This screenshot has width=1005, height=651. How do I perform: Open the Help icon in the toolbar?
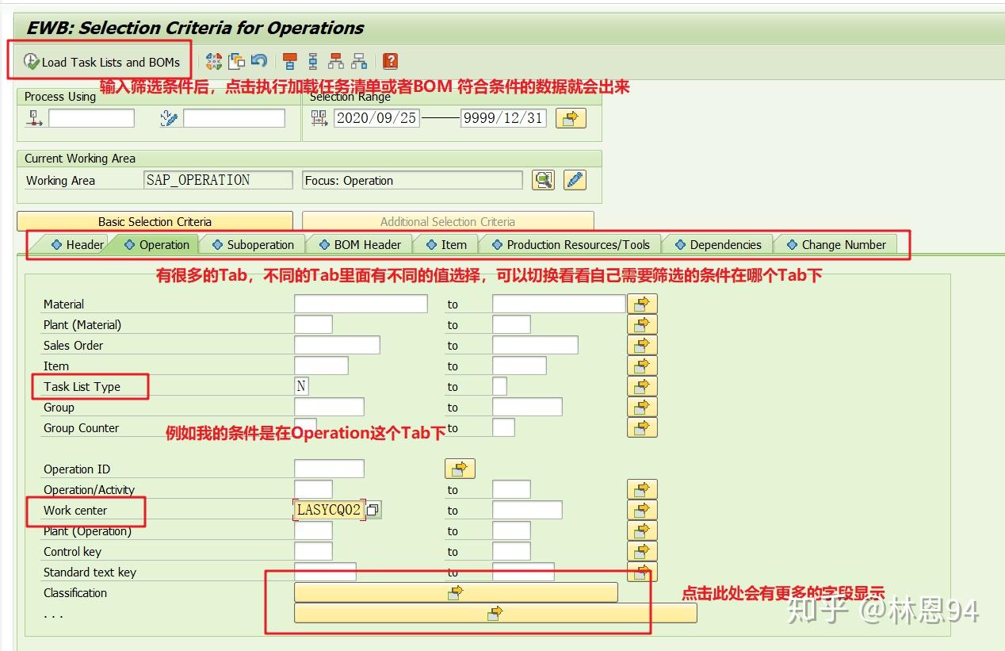388,61
